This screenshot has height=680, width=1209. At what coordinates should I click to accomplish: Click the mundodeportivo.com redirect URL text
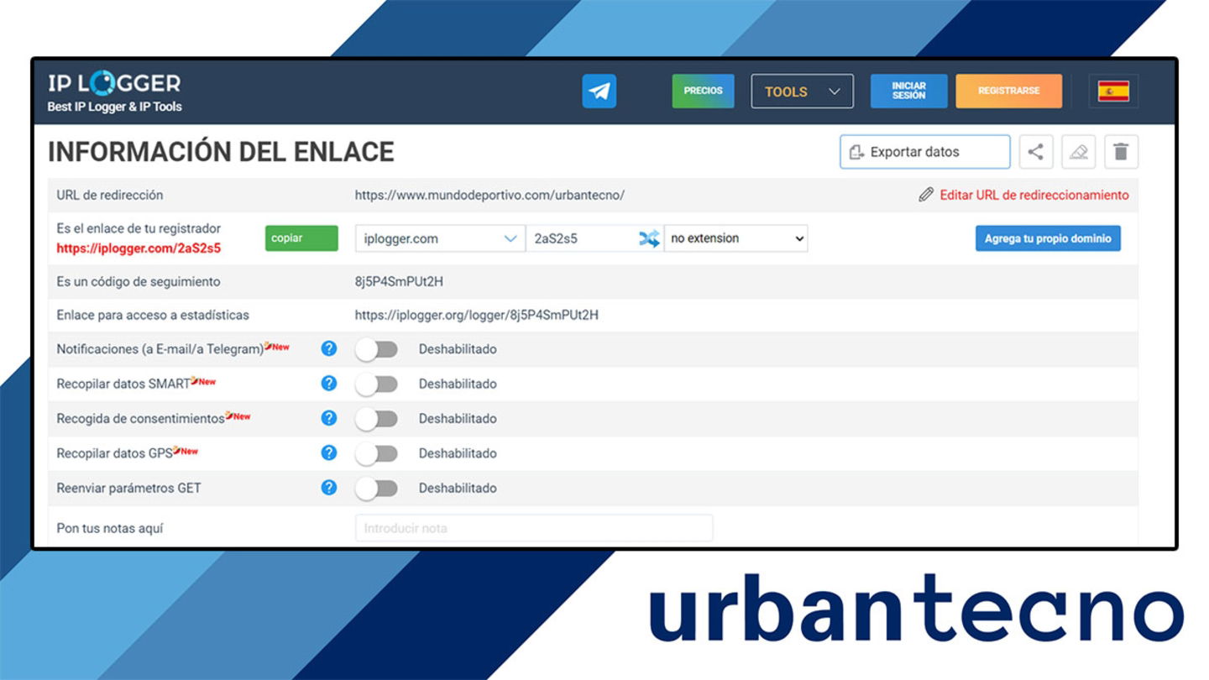coord(489,195)
